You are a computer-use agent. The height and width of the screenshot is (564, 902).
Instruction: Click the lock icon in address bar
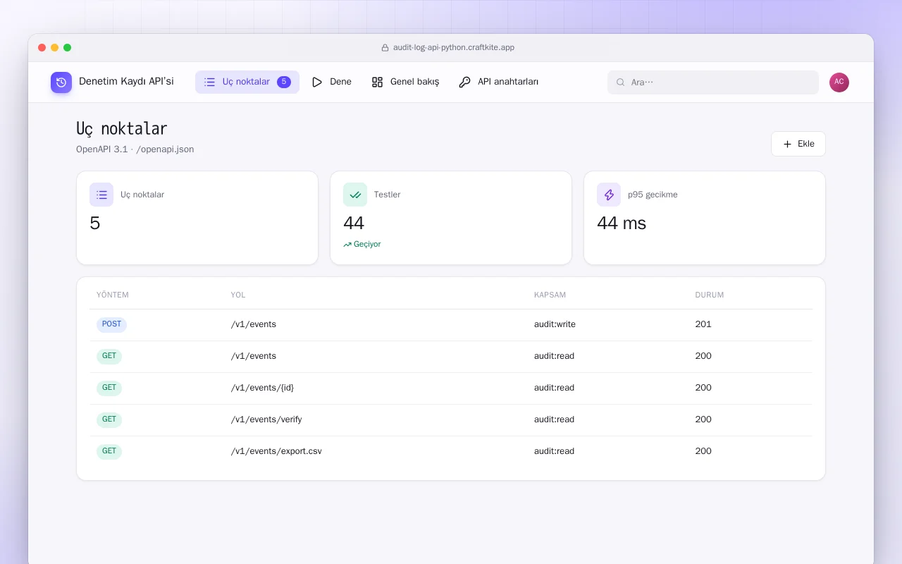(x=385, y=48)
